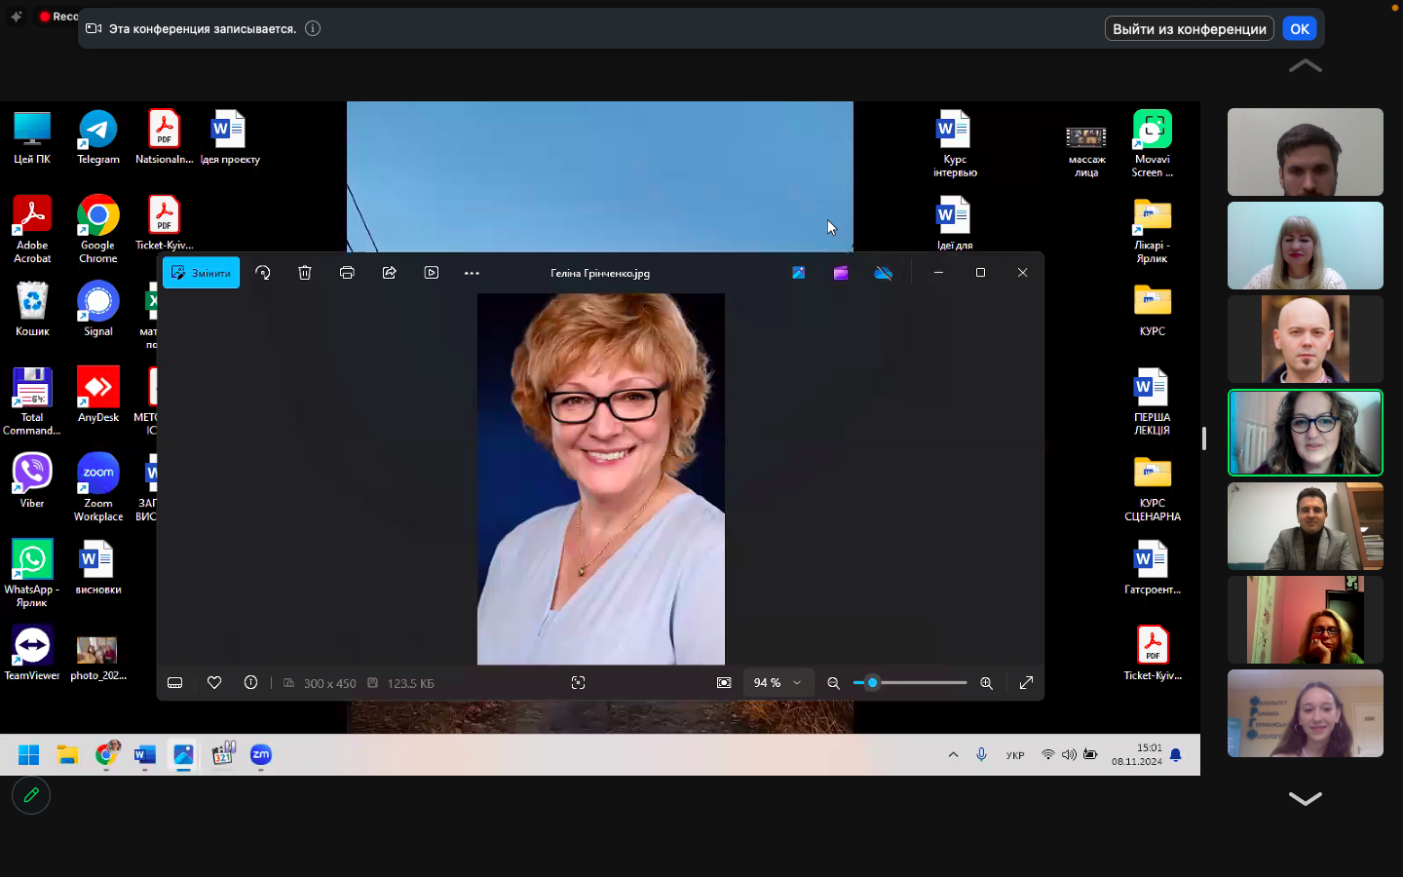This screenshot has width=1403, height=877.
Task: Expand hidden system tray icons chevron
Action: coord(953,755)
